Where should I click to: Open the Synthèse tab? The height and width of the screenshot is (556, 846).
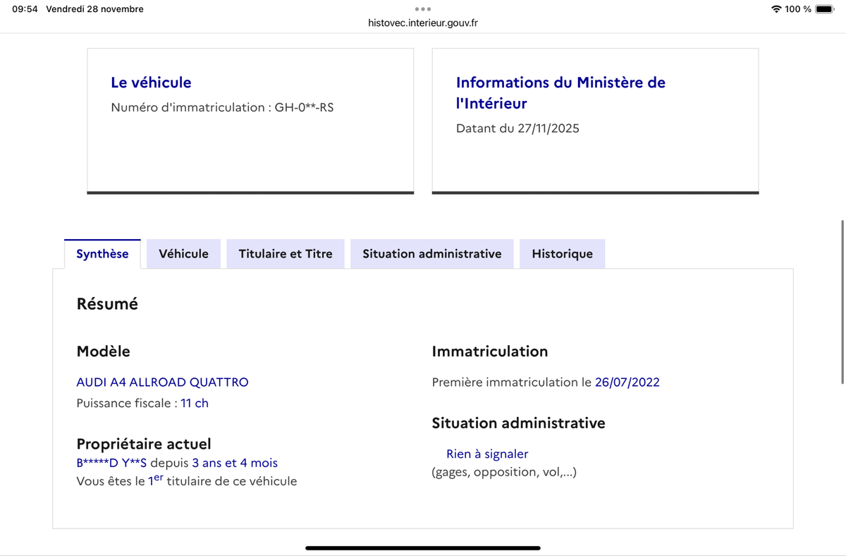coord(102,254)
